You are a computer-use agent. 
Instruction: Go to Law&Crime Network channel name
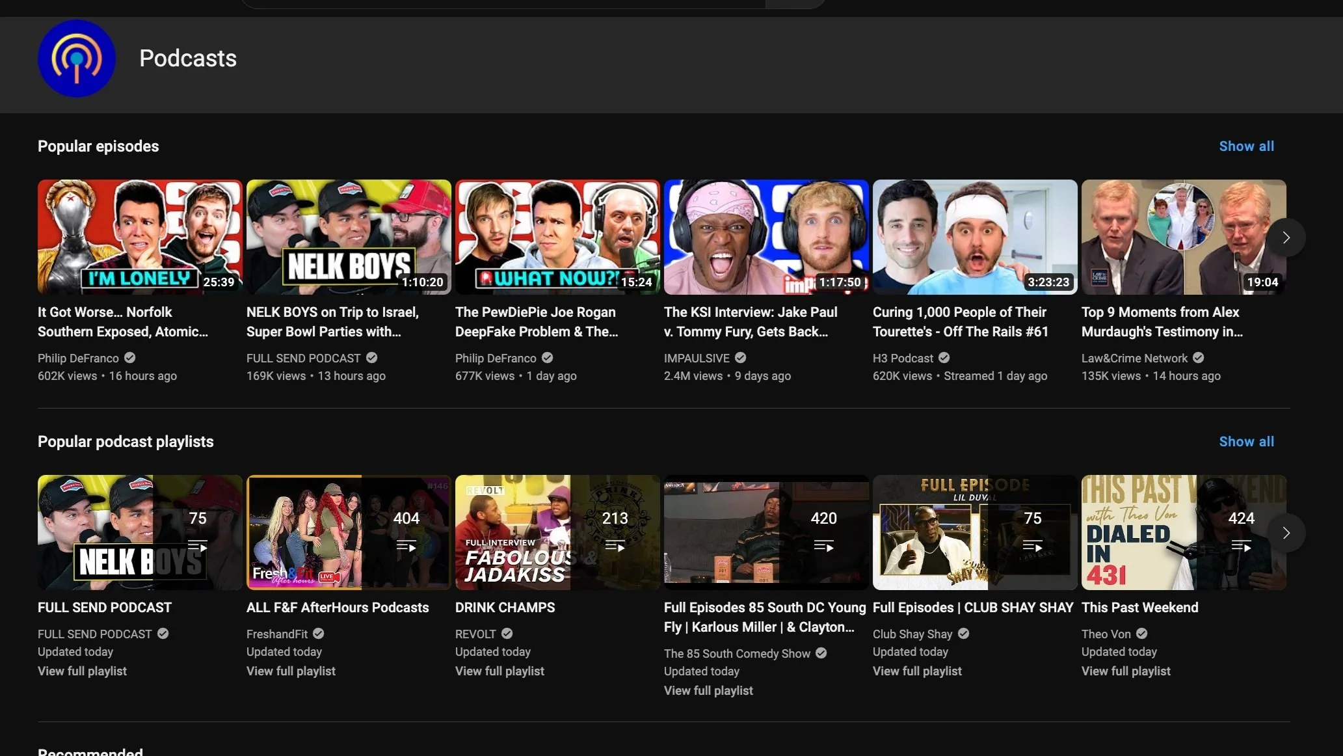(1134, 358)
